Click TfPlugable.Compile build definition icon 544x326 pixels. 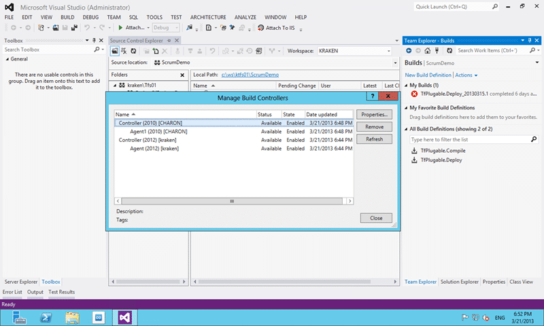click(x=414, y=151)
